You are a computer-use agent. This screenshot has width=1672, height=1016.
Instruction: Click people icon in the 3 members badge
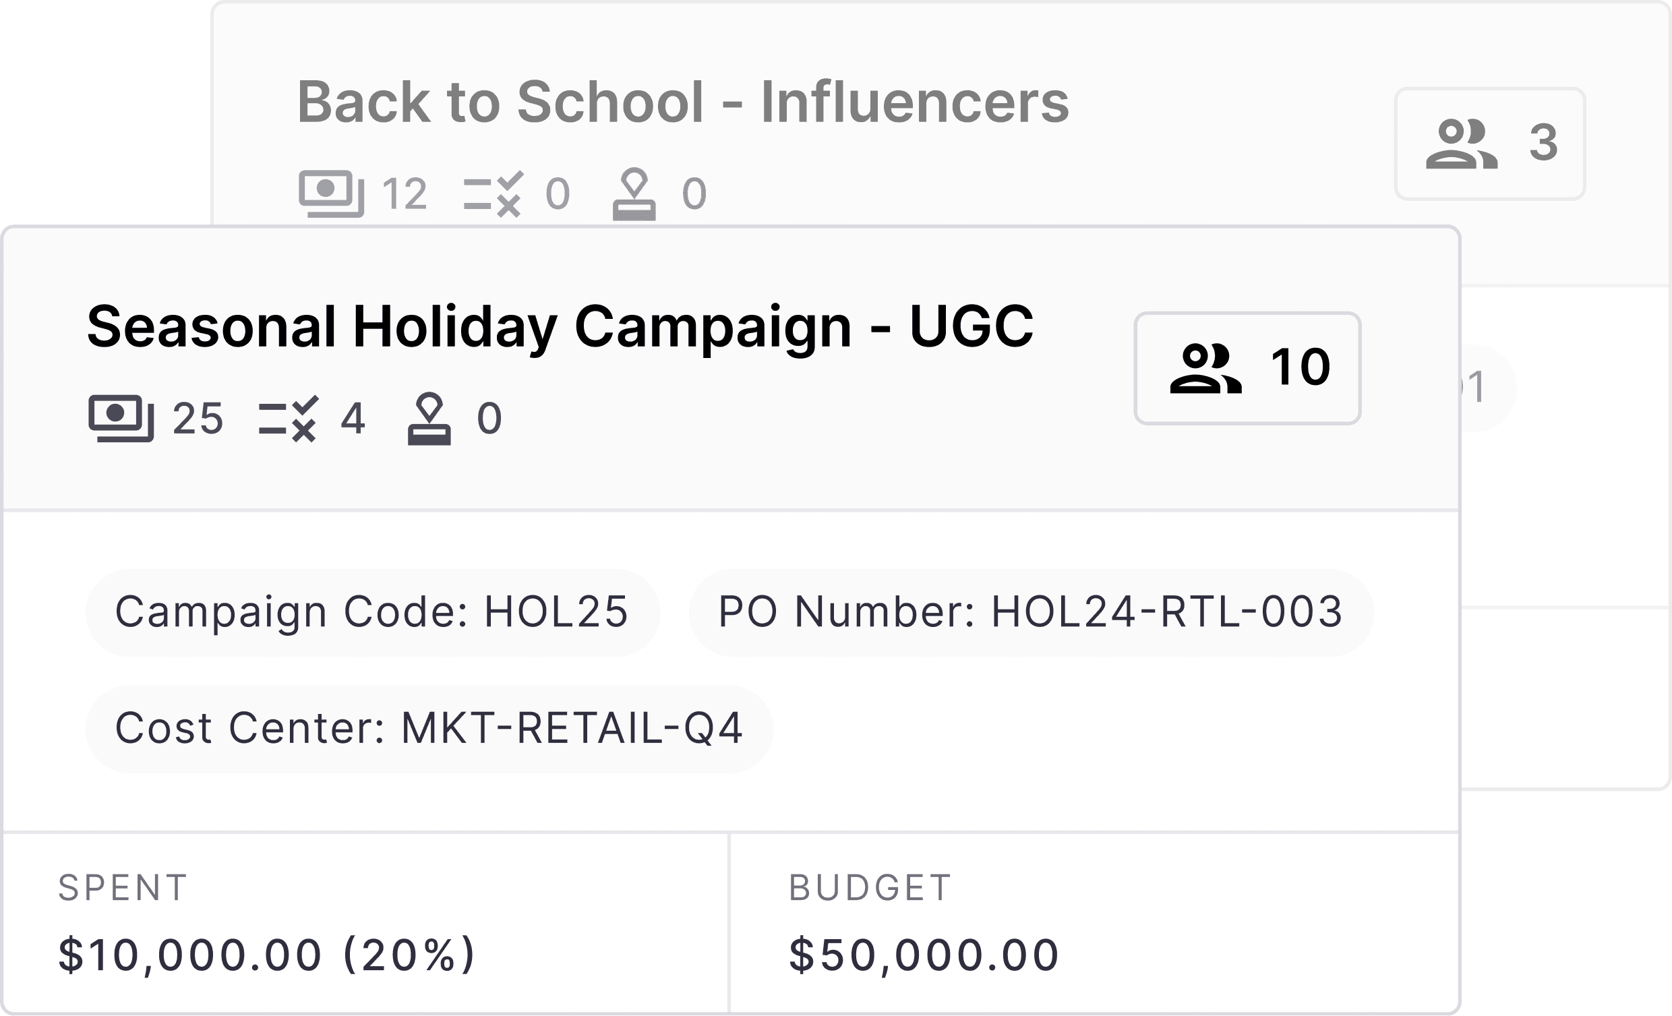coord(1461,144)
